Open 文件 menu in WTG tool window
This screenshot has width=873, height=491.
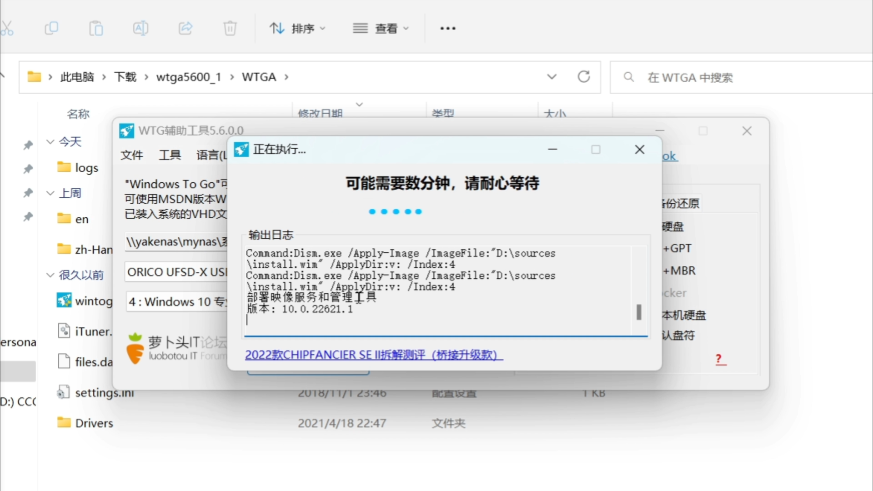point(132,155)
